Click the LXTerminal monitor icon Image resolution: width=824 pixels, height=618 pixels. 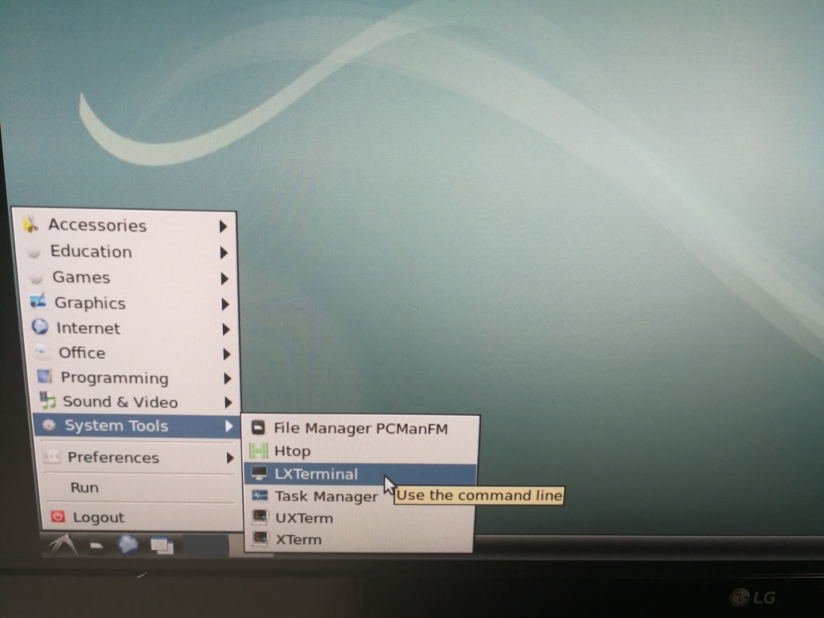click(x=259, y=473)
